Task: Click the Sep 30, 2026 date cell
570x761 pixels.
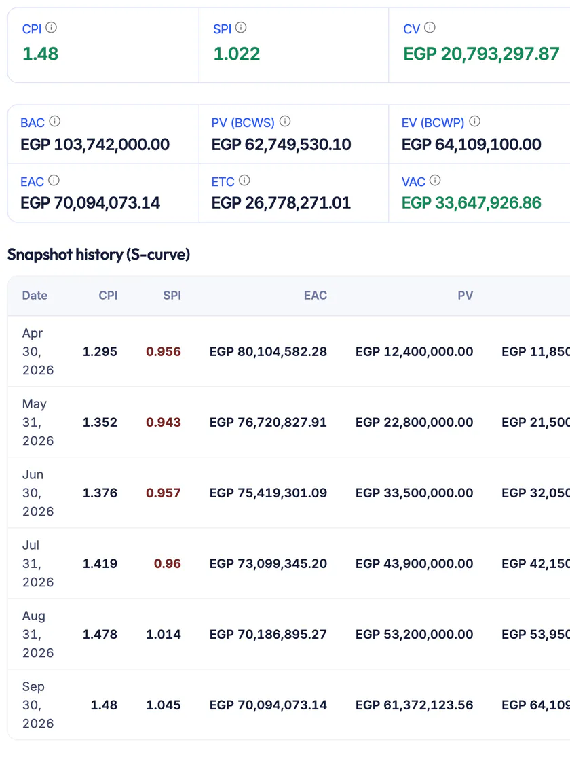Action: (38, 705)
